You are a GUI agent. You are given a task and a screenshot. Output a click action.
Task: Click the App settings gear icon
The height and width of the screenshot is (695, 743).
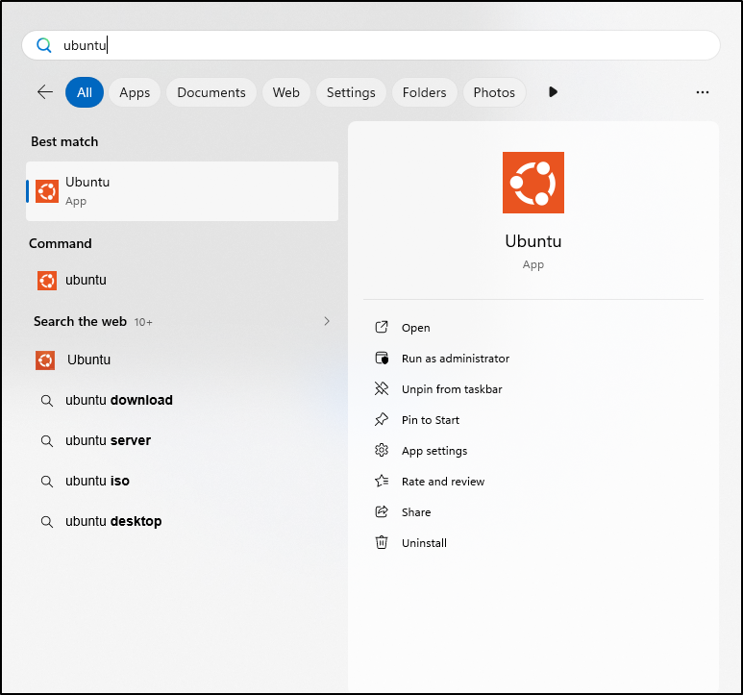pos(382,450)
